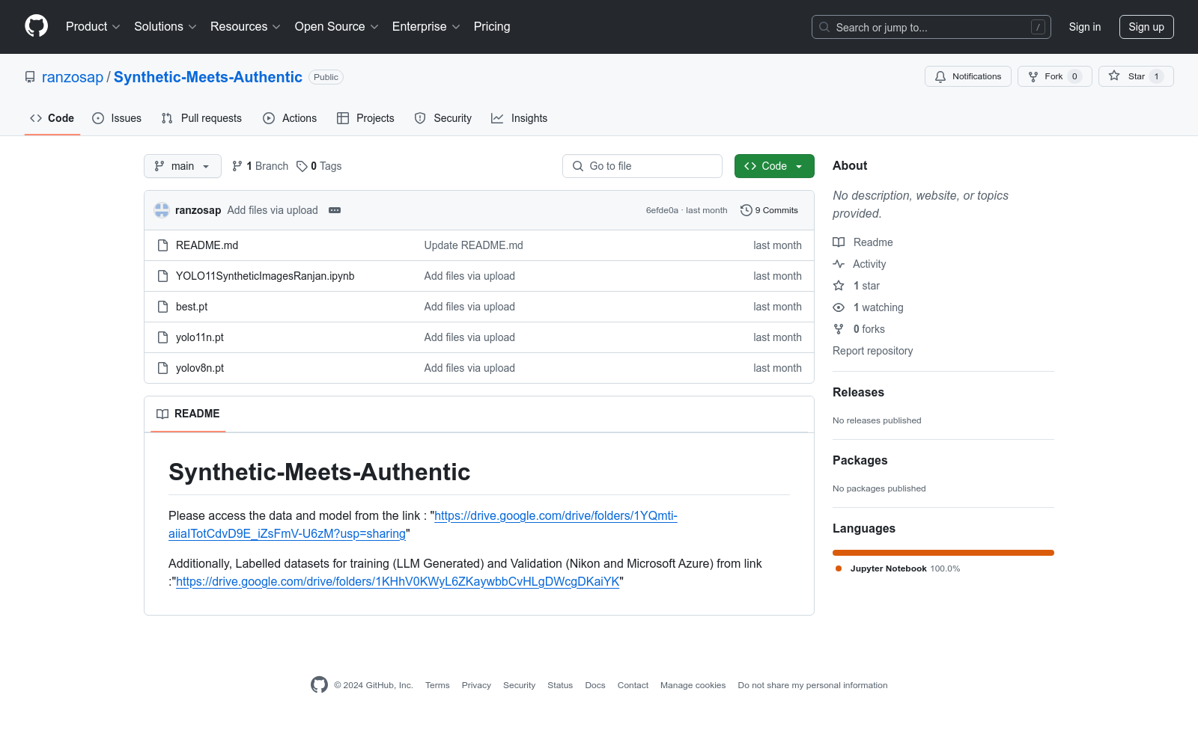Click the file icon next to README.md

(x=162, y=245)
